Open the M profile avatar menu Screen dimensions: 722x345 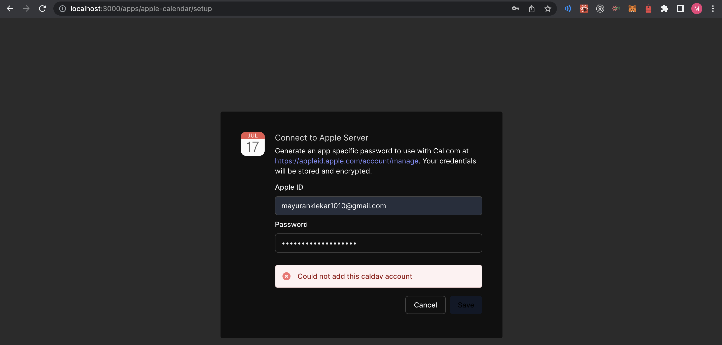tap(697, 9)
